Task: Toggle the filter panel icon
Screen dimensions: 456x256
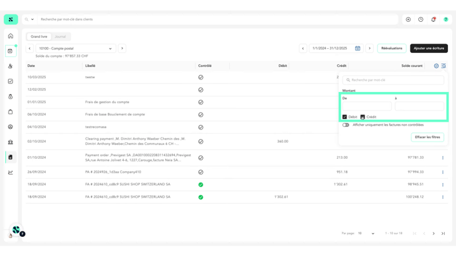Action: 443,66
